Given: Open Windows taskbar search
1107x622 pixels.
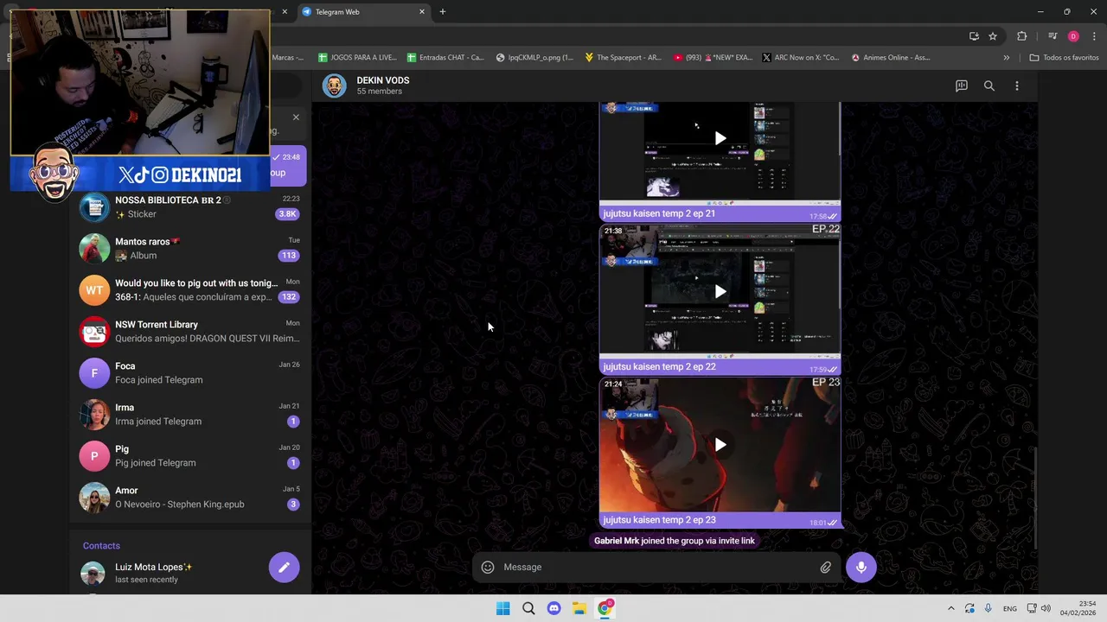Looking at the screenshot, I should [528, 608].
